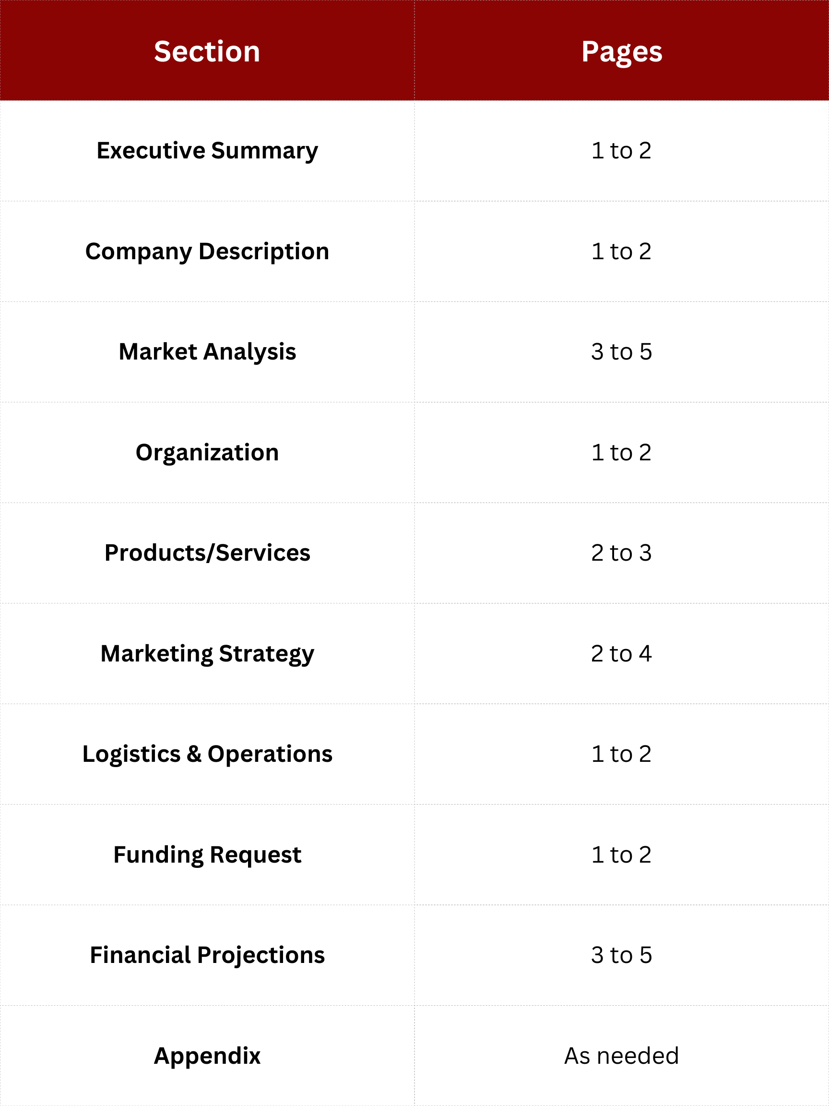Click the Financial Projections row label
This screenshot has height=1106, width=829.
click(207, 955)
